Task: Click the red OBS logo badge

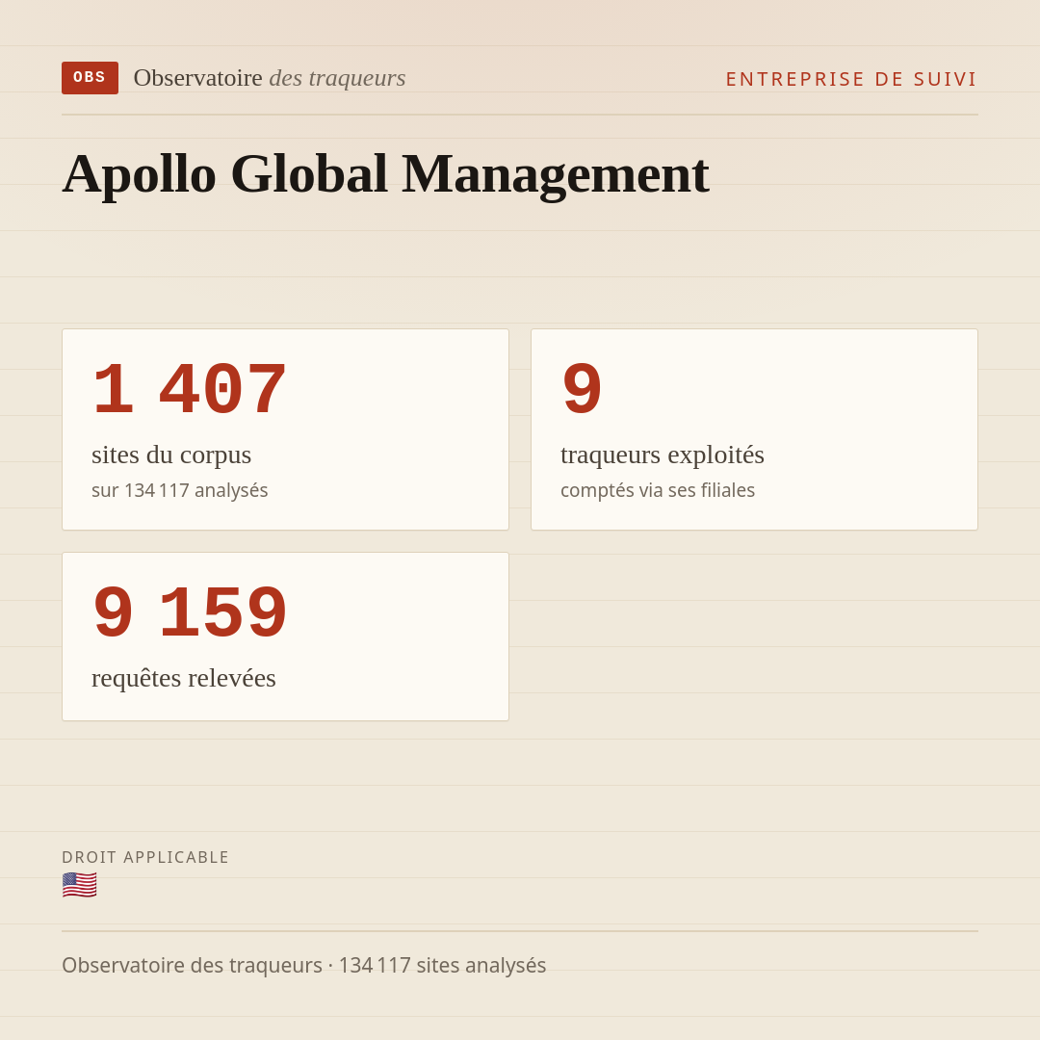Action: pyautogui.click(x=91, y=78)
